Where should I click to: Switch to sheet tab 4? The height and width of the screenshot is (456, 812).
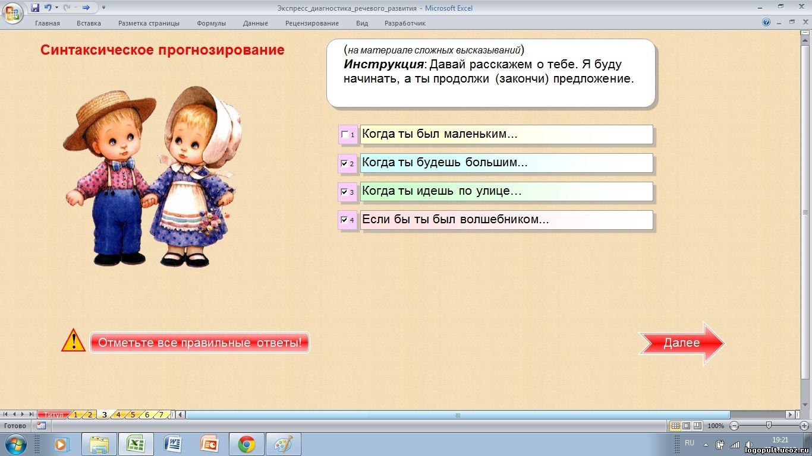click(x=119, y=414)
